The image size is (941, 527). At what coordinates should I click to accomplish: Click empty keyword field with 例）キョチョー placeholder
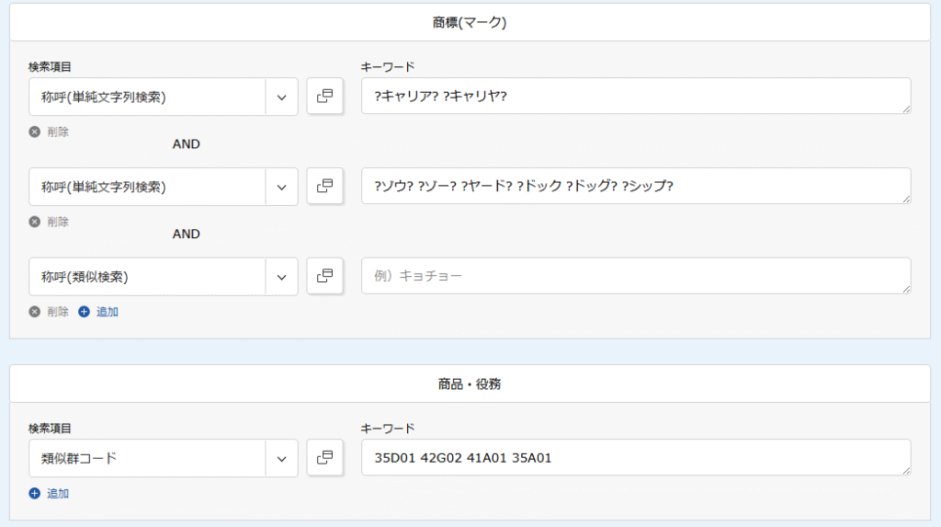pyautogui.click(x=636, y=277)
